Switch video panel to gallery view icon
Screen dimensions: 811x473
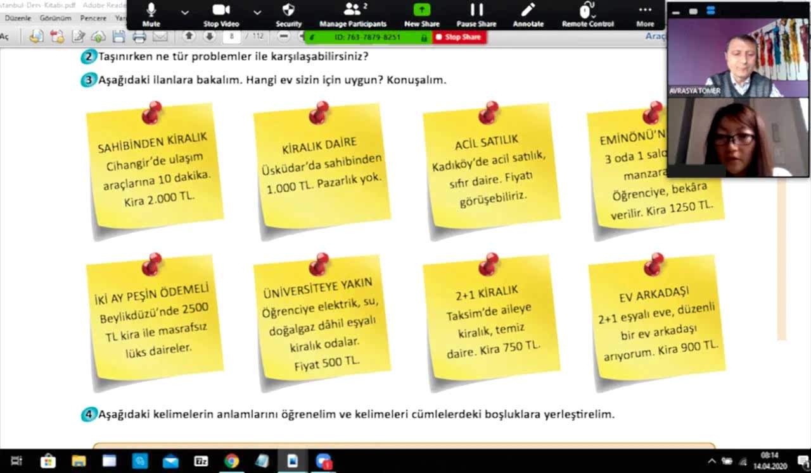tap(711, 11)
